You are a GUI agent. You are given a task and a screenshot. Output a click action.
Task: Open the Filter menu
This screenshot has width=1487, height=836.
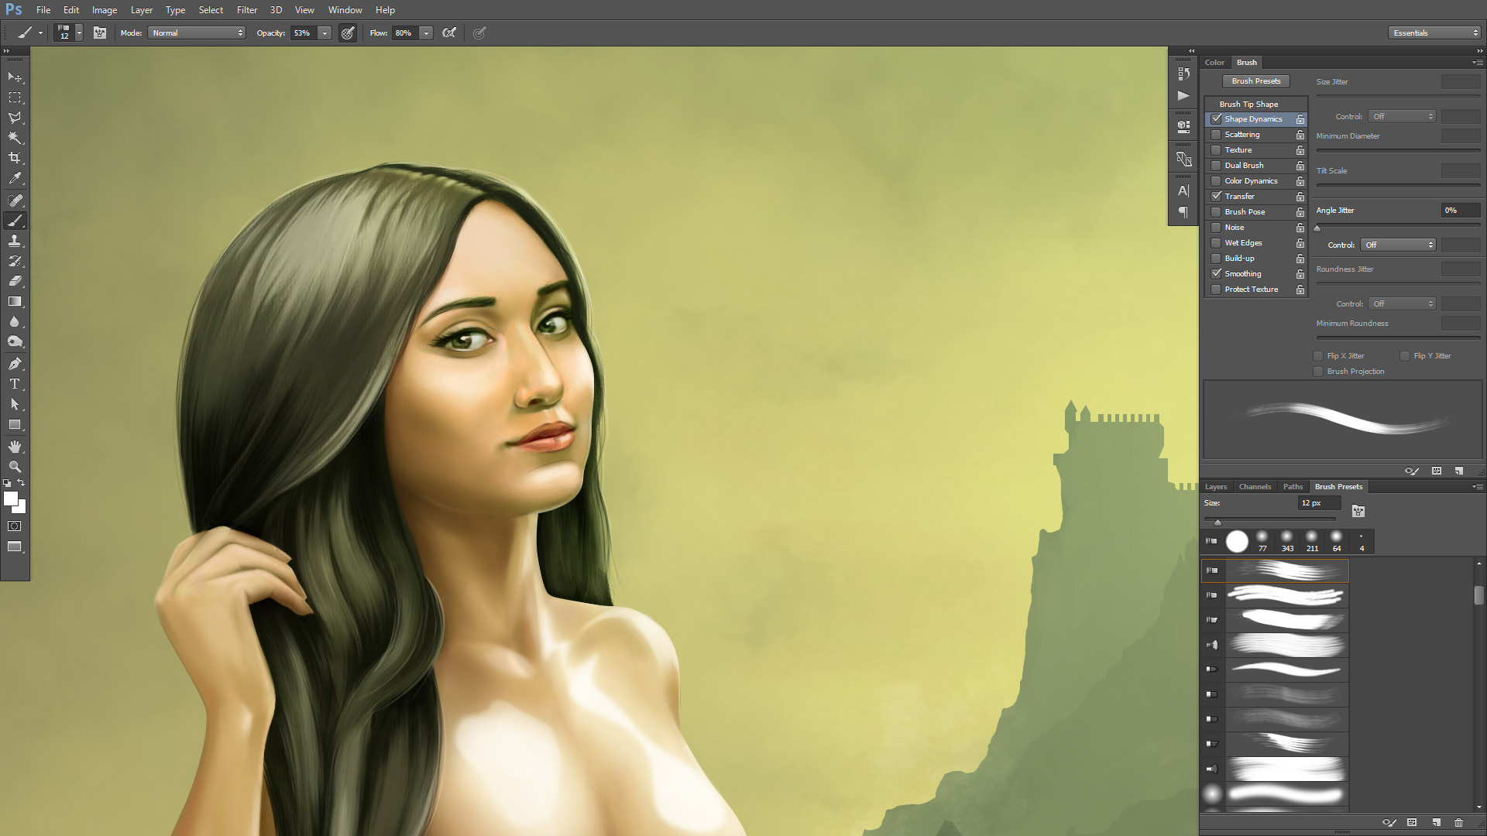click(x=246, y=10)
